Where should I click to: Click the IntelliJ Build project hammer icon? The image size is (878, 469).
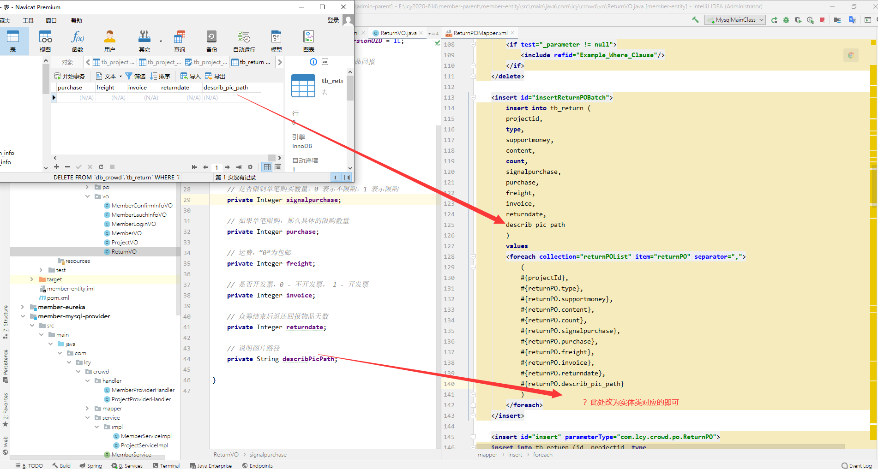click(695, 20)
